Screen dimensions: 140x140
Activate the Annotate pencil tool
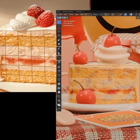(59, 49)
